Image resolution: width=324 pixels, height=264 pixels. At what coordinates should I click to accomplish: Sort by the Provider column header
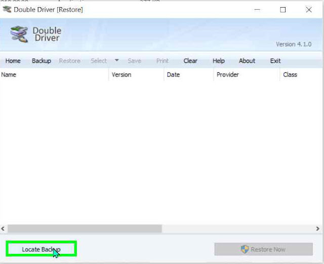247,74
